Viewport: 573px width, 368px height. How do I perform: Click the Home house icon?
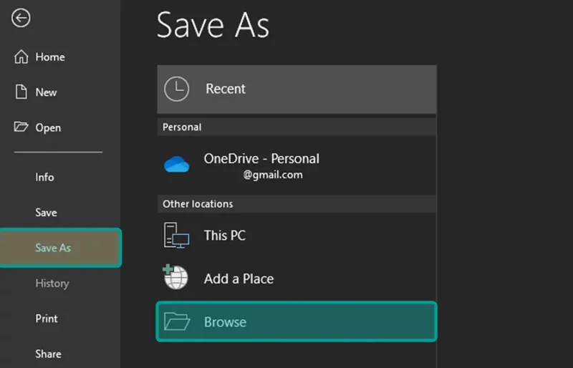[x=21, y=57]
